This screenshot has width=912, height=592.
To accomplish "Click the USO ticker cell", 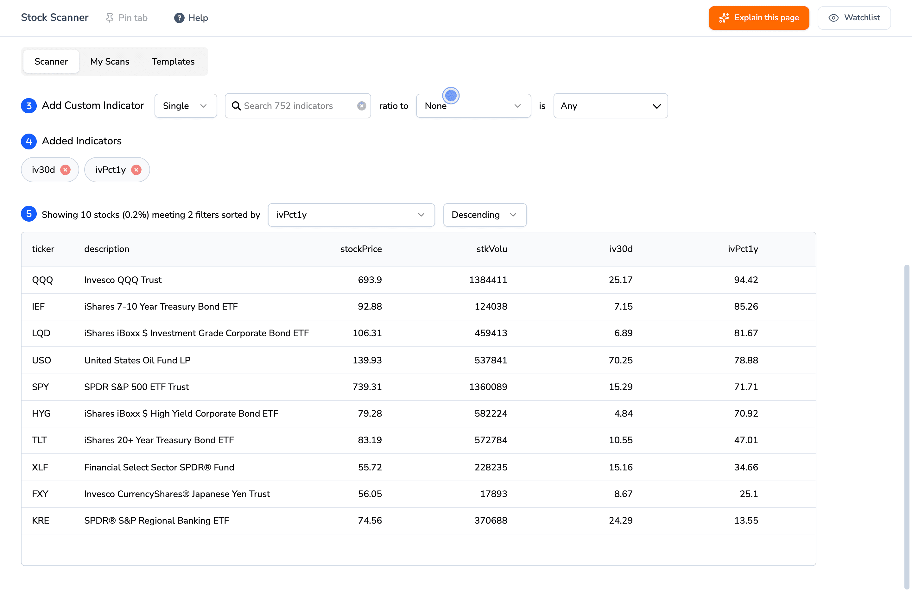I will (x=41, y=360).
